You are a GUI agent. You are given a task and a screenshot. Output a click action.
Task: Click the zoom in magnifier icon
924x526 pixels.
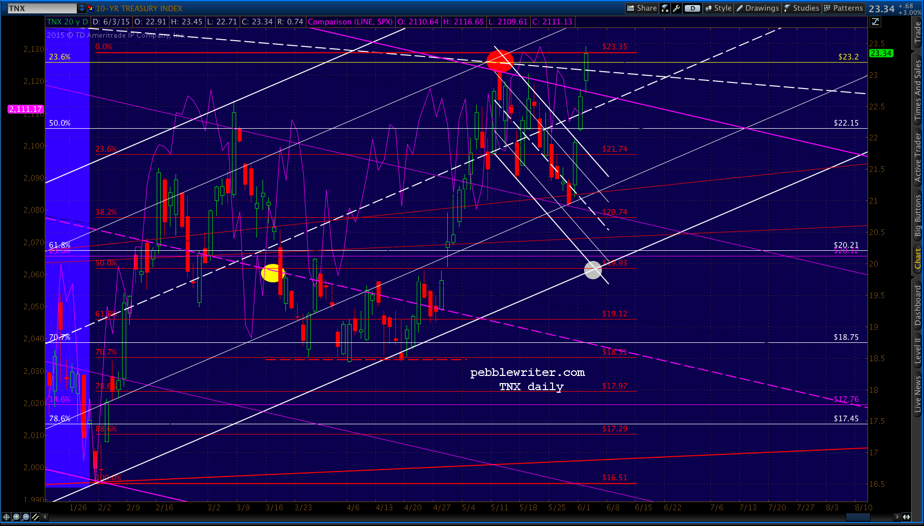(x=16, y=517)
